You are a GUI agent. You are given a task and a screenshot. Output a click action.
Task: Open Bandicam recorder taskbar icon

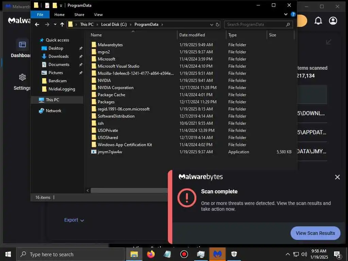tap(184, 254)
